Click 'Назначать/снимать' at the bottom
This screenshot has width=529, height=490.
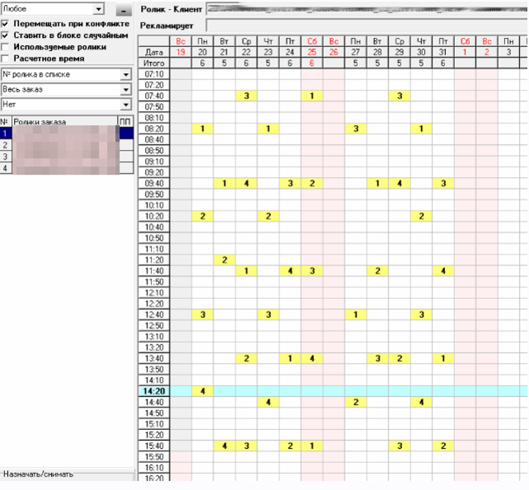click(38, 474)
